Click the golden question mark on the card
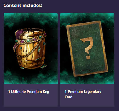This screenshot has height=111, width=119. [87, 45]
